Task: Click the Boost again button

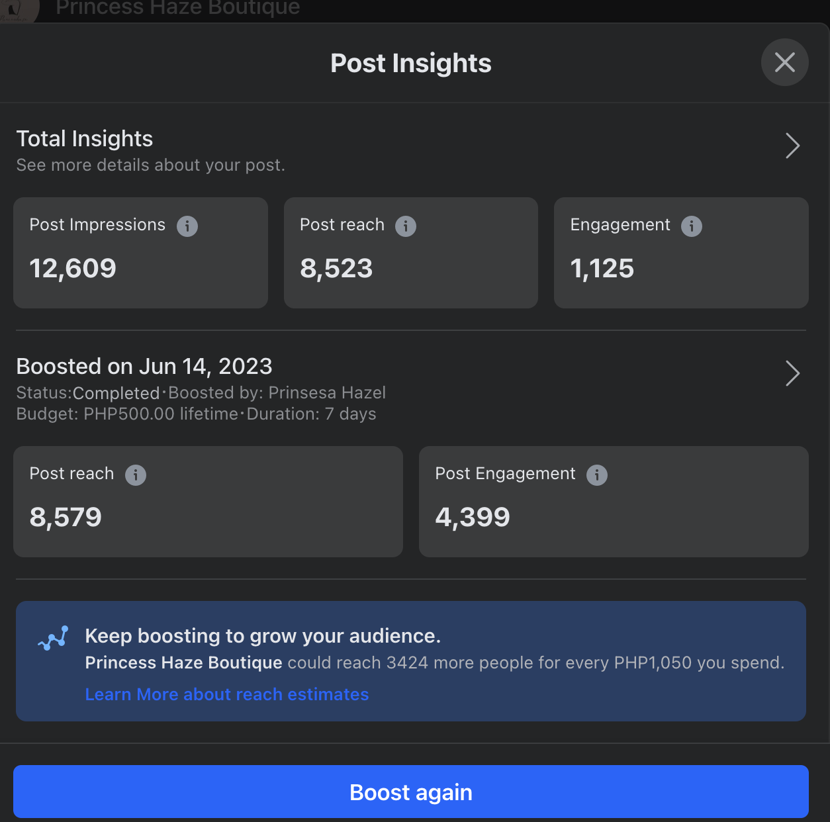Action: tap(411, 792)
